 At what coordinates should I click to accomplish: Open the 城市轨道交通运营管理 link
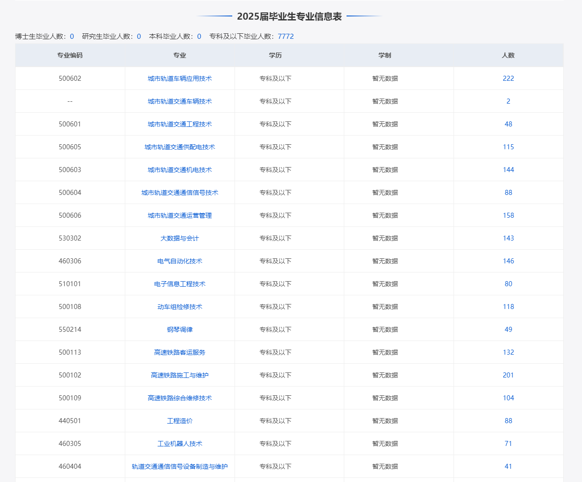180,215
